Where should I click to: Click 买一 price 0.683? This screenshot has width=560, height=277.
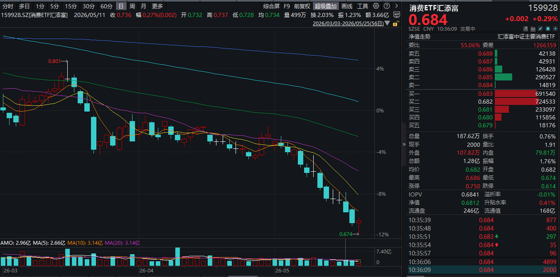(485, 94)
